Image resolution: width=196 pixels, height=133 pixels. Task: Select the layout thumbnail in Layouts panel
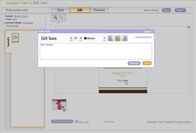[x=15, y=37]
